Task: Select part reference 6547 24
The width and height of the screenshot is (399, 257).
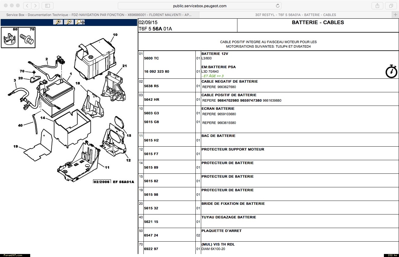Action: (x=151, y=235)
